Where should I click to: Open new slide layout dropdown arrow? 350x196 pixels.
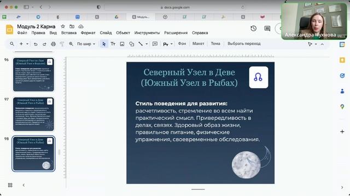pos(27,44)
